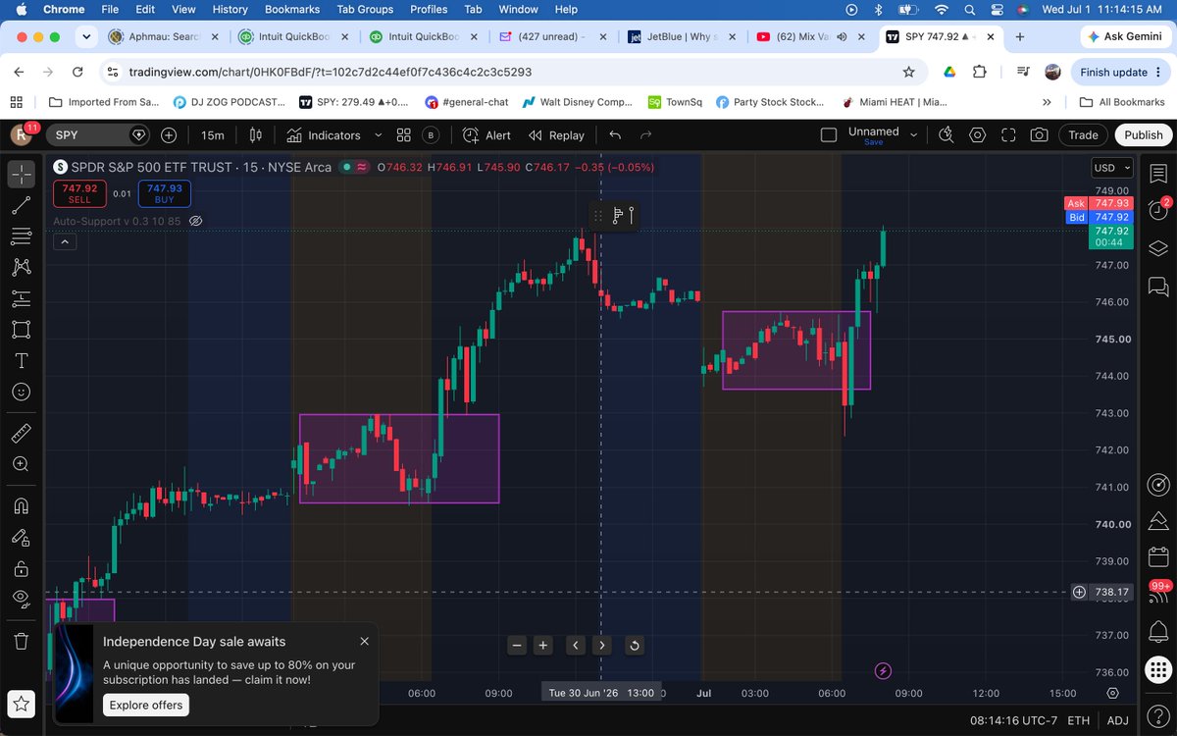Open the candlestick chart type selector
The width and height of the screenshot is (1177, 736).
click(256, 135)
